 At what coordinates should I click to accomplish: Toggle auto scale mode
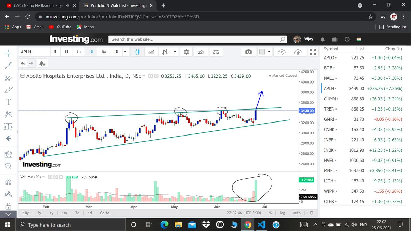point(297,213)
